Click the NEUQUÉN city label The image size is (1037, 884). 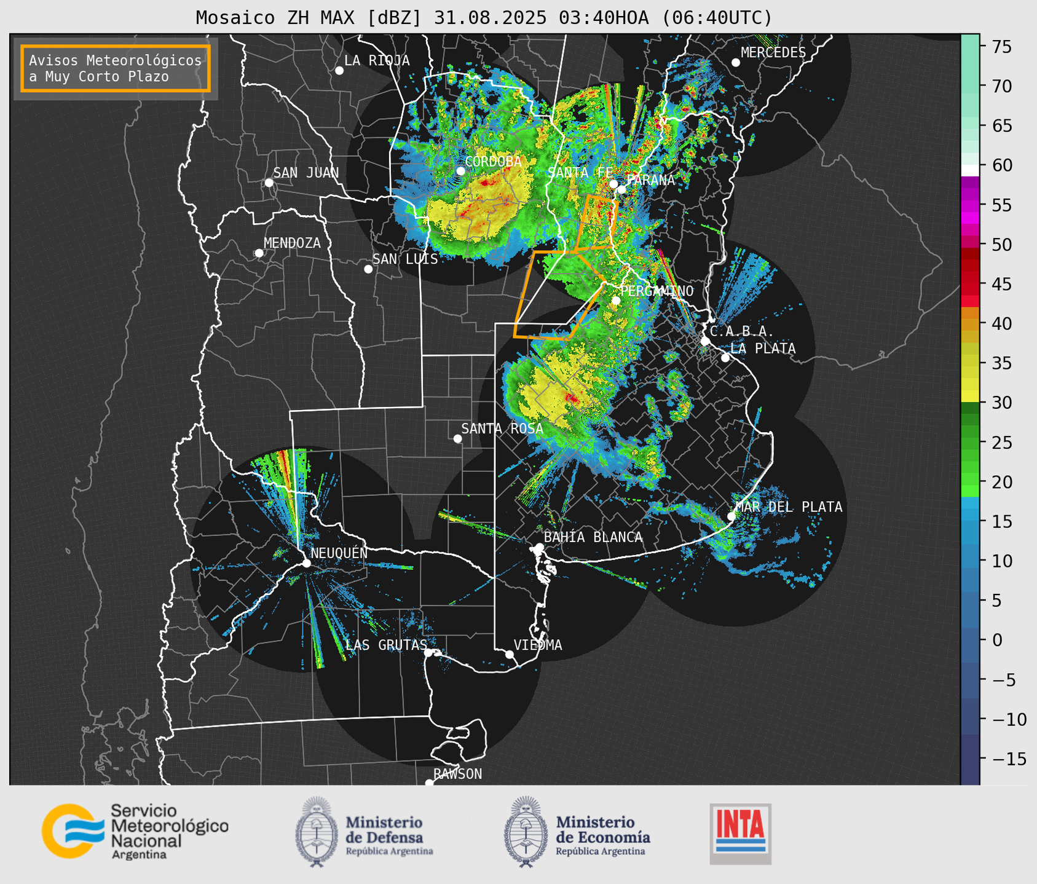click(x=339, y=553)
